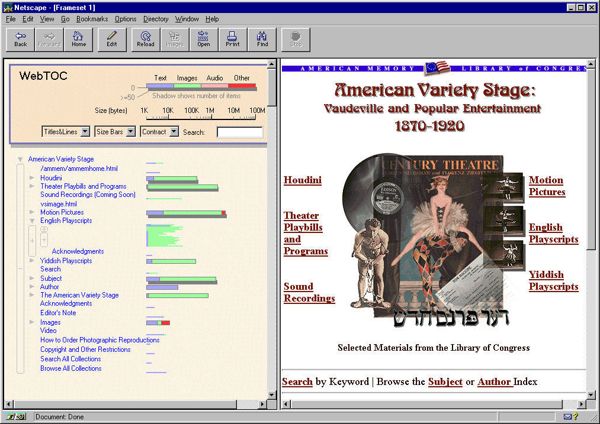Screen dimensions: 600x424
Task: Collapse the English Playscripts node
Action: point(32,221)
